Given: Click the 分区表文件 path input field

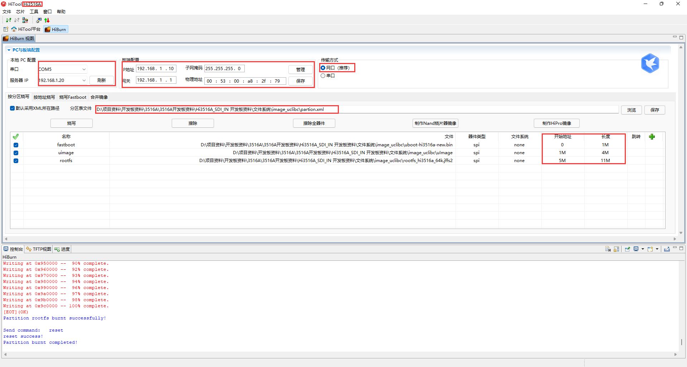Looking at the screenshot, I should click(357, 109).
